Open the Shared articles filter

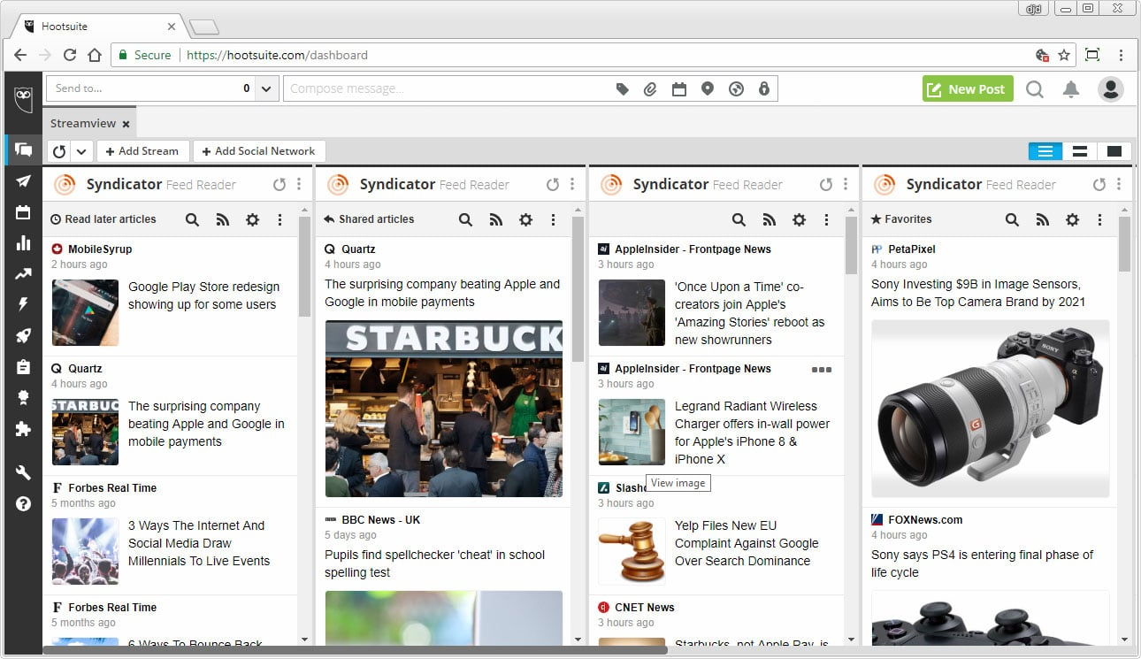tap(369, 219)
